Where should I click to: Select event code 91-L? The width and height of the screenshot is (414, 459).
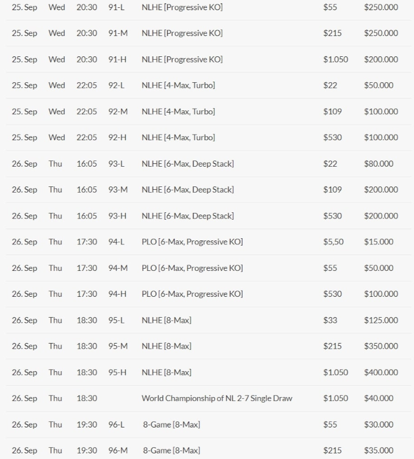pos(116,7)
